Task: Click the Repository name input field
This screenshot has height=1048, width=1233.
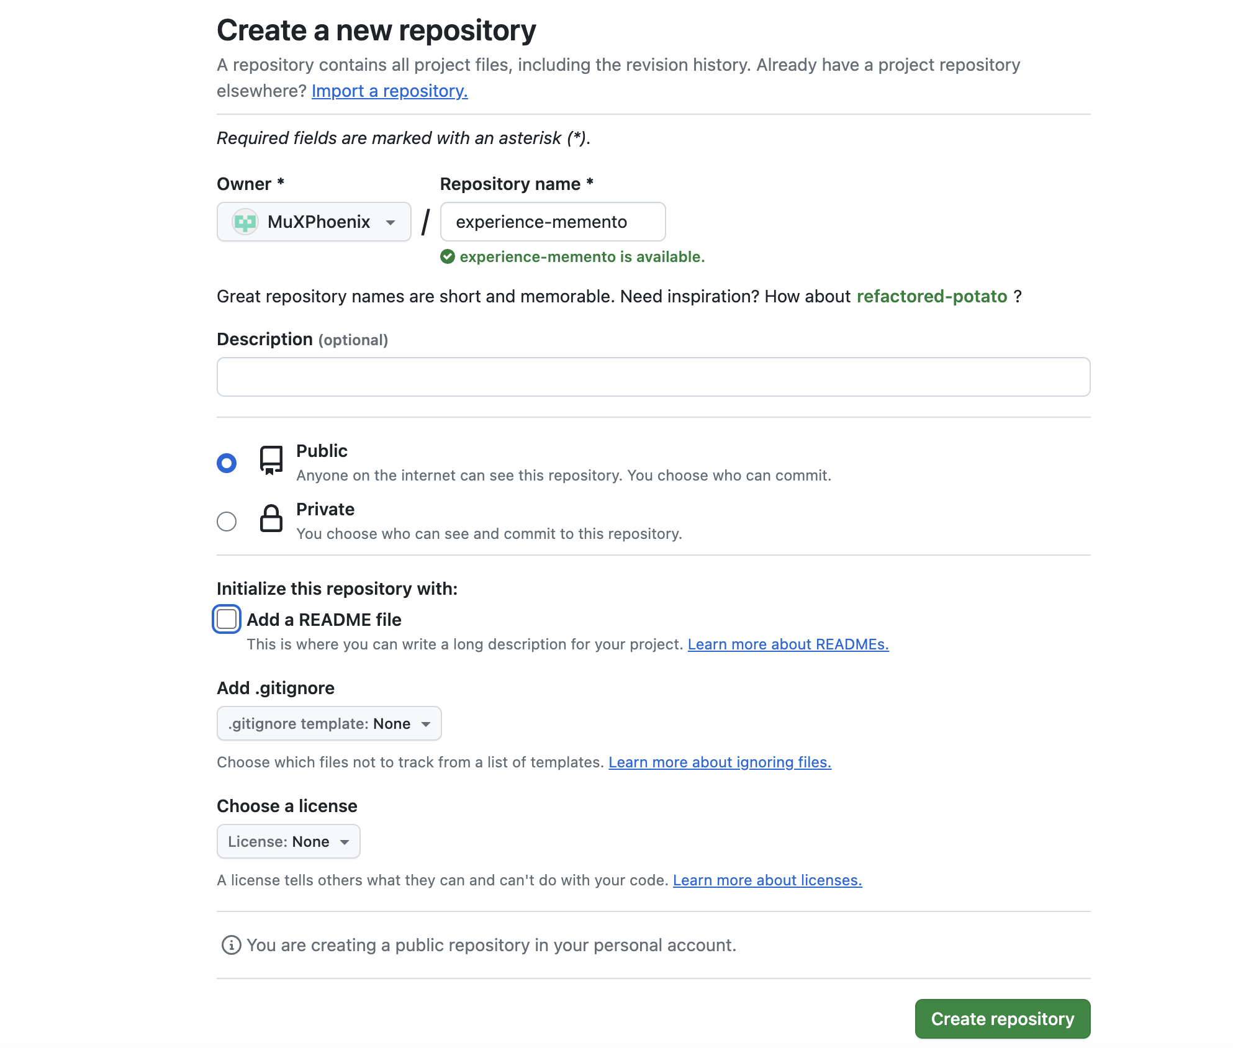Action: [553, 222]
